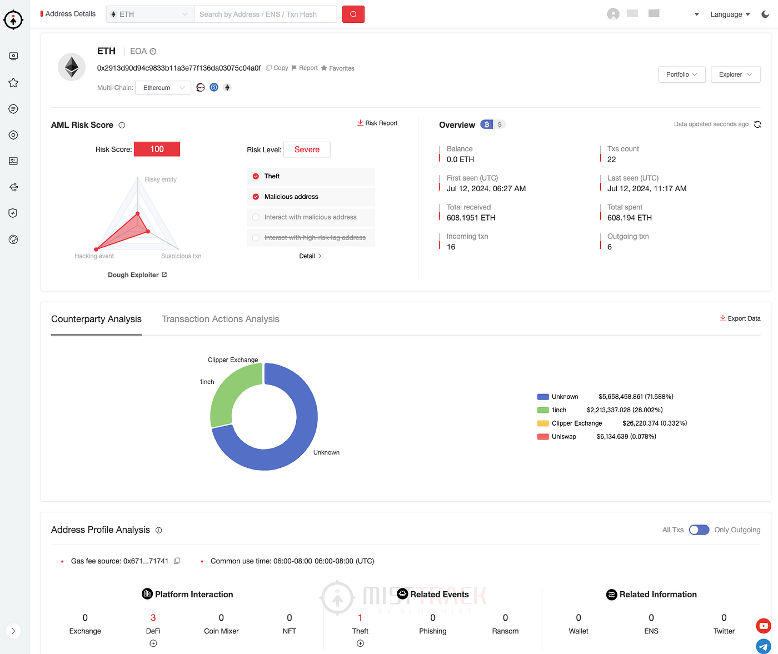
Task: Open the risk Detail link
Action: click(x=310, y=256)
